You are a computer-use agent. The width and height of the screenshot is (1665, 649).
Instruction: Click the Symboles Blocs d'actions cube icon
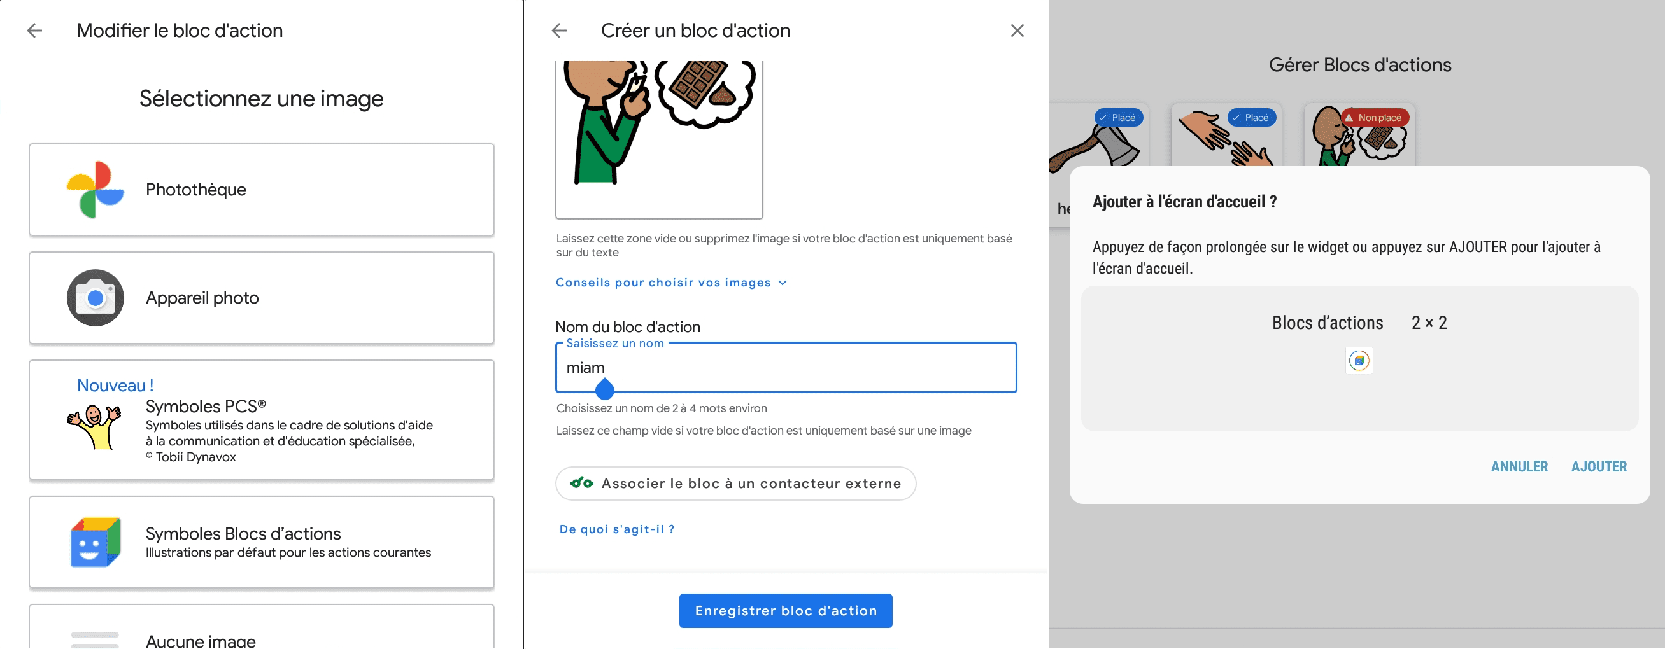[x=95, y=542]
